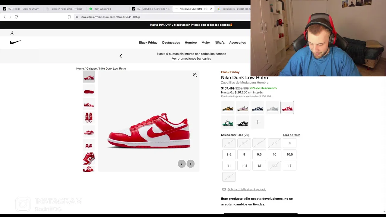Open Mujer menu

(206, 42)
